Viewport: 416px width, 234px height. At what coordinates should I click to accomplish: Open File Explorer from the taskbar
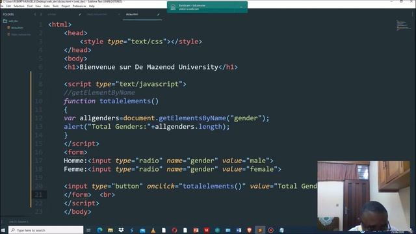coord(110,230)
